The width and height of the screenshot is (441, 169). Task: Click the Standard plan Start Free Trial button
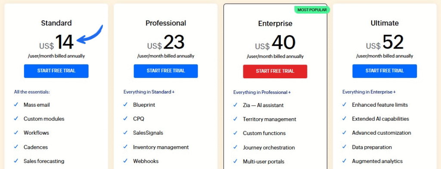[x=56, y=71]
